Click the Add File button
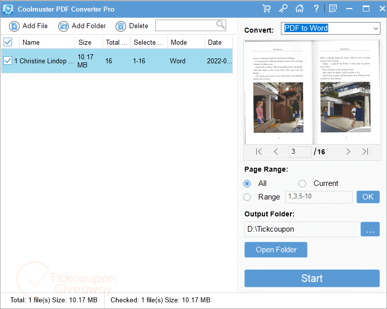 click(x=28, y=26)
